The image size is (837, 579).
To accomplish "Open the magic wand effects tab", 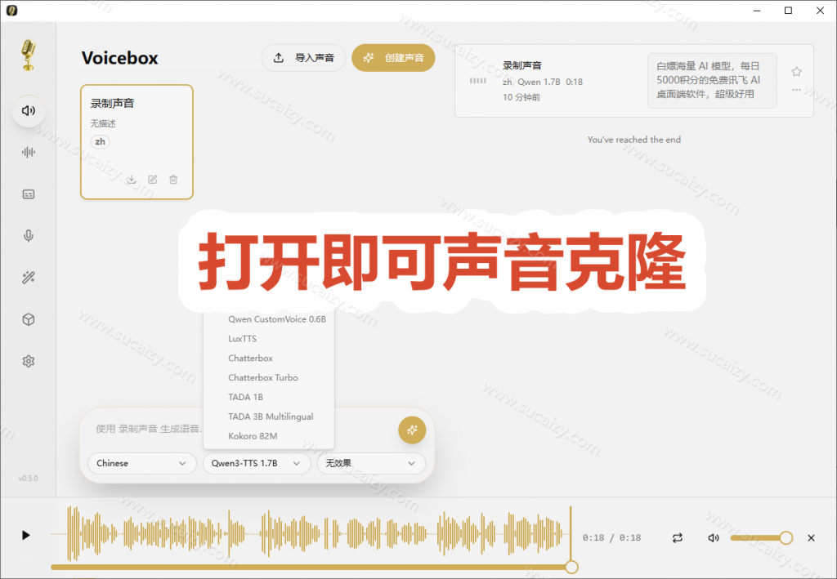I will click(29, 277).
